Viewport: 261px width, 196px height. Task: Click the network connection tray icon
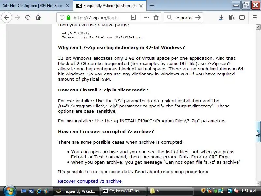(230, 191)
